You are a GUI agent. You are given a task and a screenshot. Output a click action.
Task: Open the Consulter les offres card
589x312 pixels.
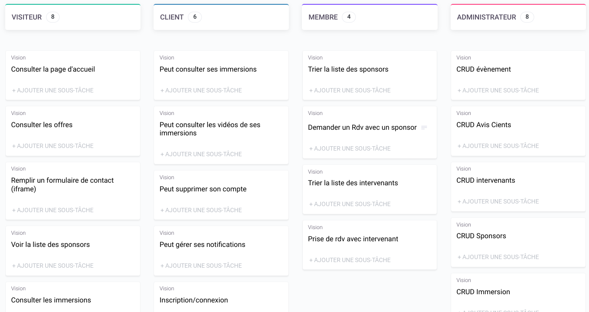[x=42, y=125]
